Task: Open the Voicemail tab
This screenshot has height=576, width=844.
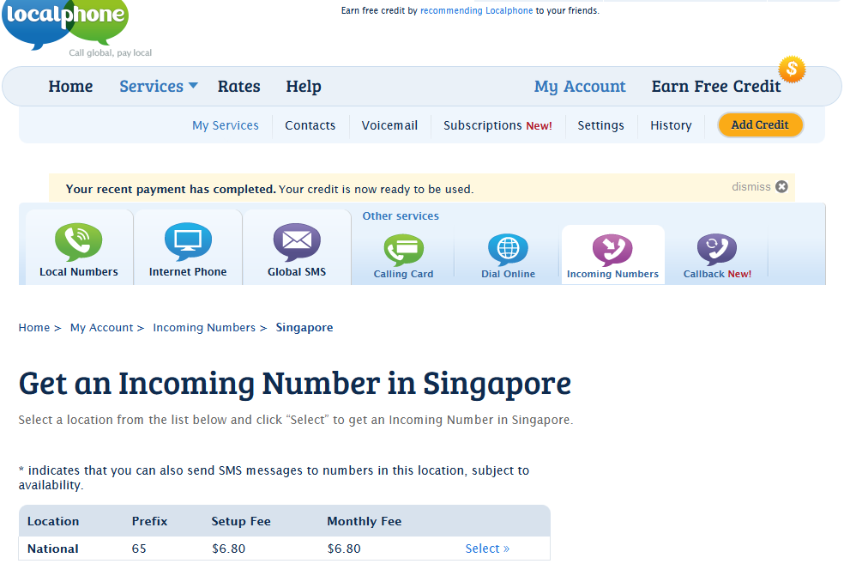Action: [389, 125]
